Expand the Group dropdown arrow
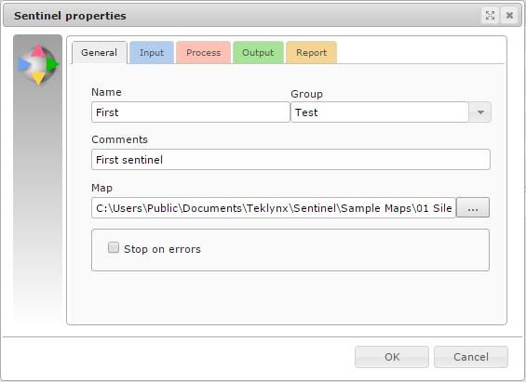The height and width of the screenshot is (382, 526). pyautogui.click(x=480, y=112)
